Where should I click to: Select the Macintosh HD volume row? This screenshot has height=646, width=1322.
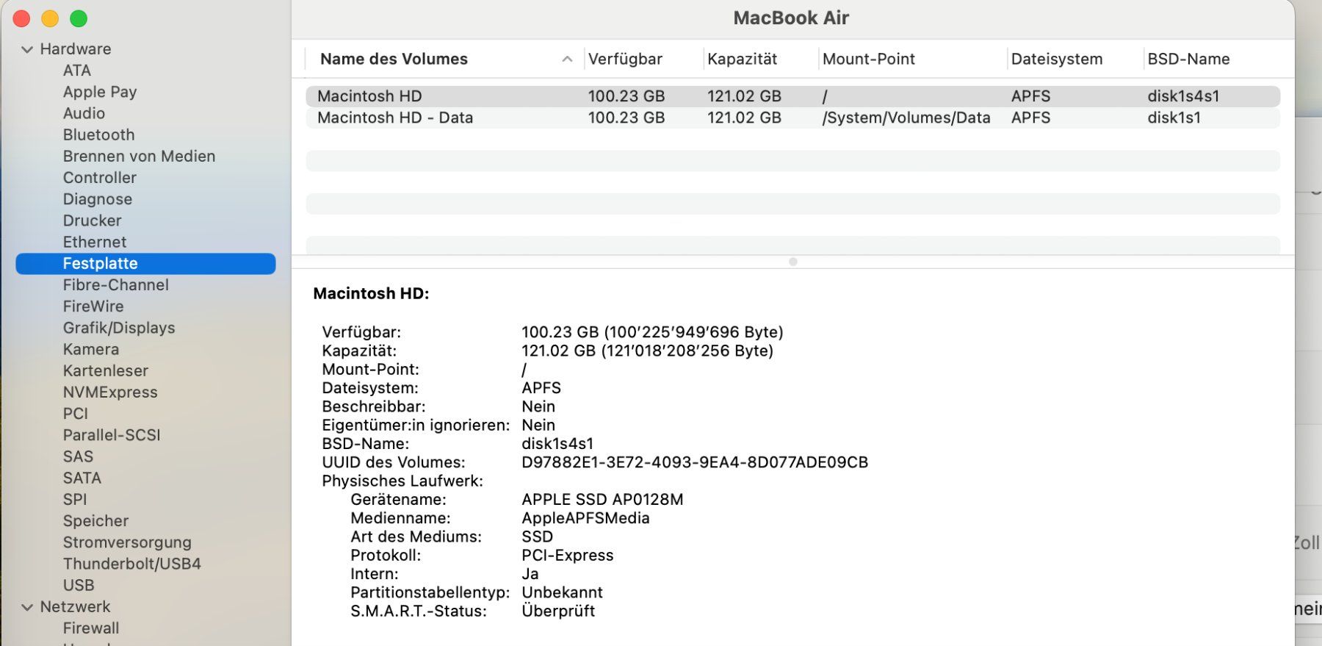click(x=792, y=96)
